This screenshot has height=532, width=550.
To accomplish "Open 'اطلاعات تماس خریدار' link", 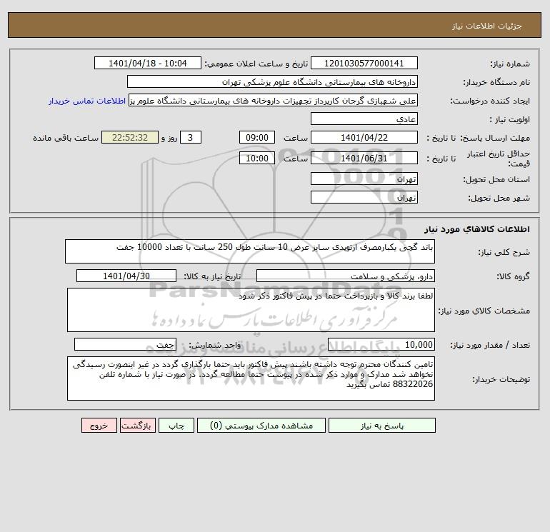I will 87,101.
